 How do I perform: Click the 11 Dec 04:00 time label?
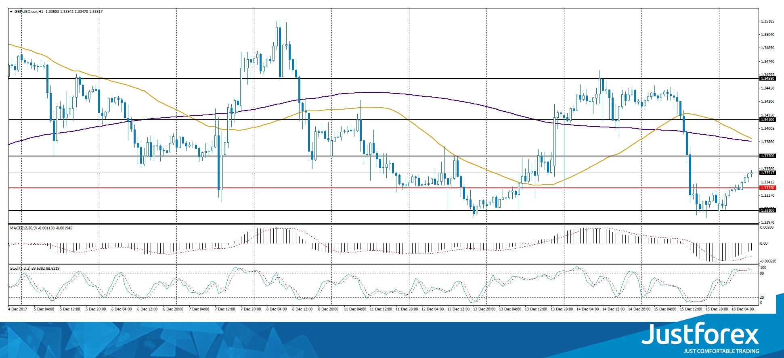[x=355, y=309]
